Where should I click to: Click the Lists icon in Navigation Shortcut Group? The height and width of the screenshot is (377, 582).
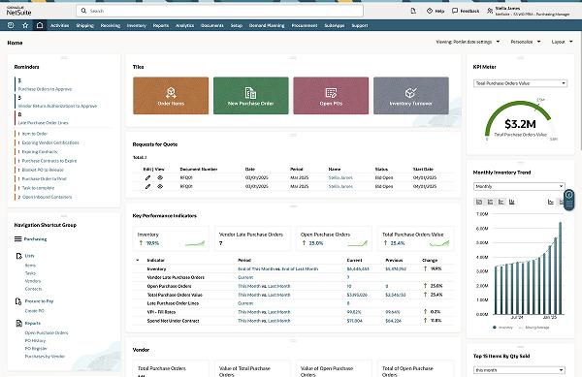tap(19, 256)
